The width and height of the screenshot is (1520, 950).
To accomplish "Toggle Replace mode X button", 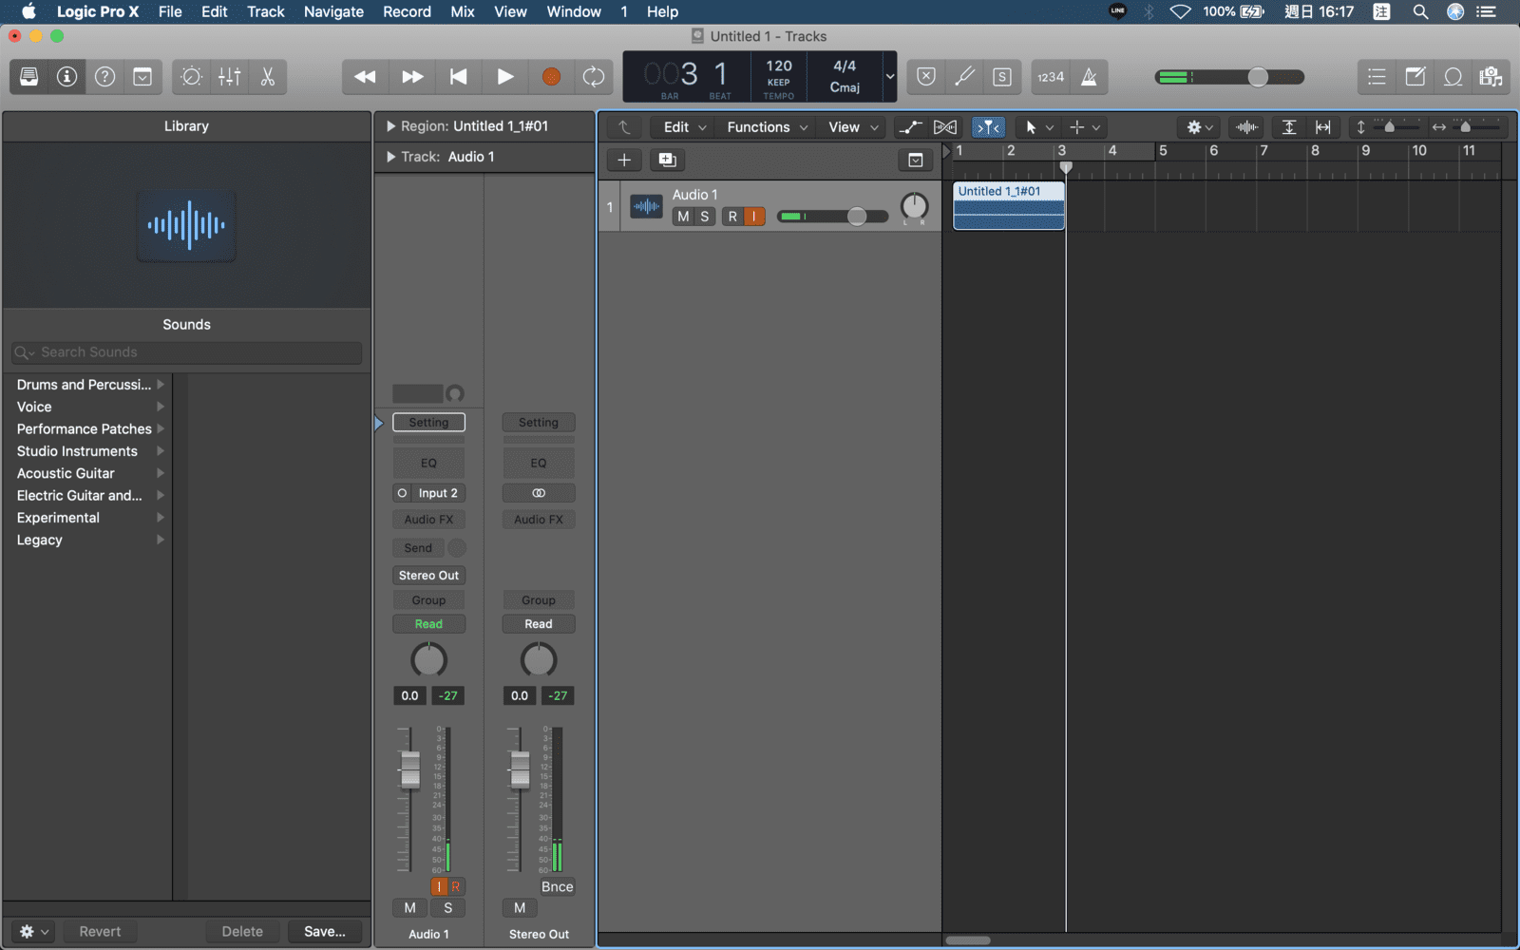I will [x=926, y=77].
